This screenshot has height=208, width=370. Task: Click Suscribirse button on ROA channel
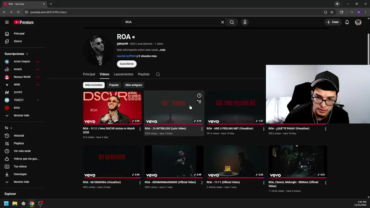127,64
